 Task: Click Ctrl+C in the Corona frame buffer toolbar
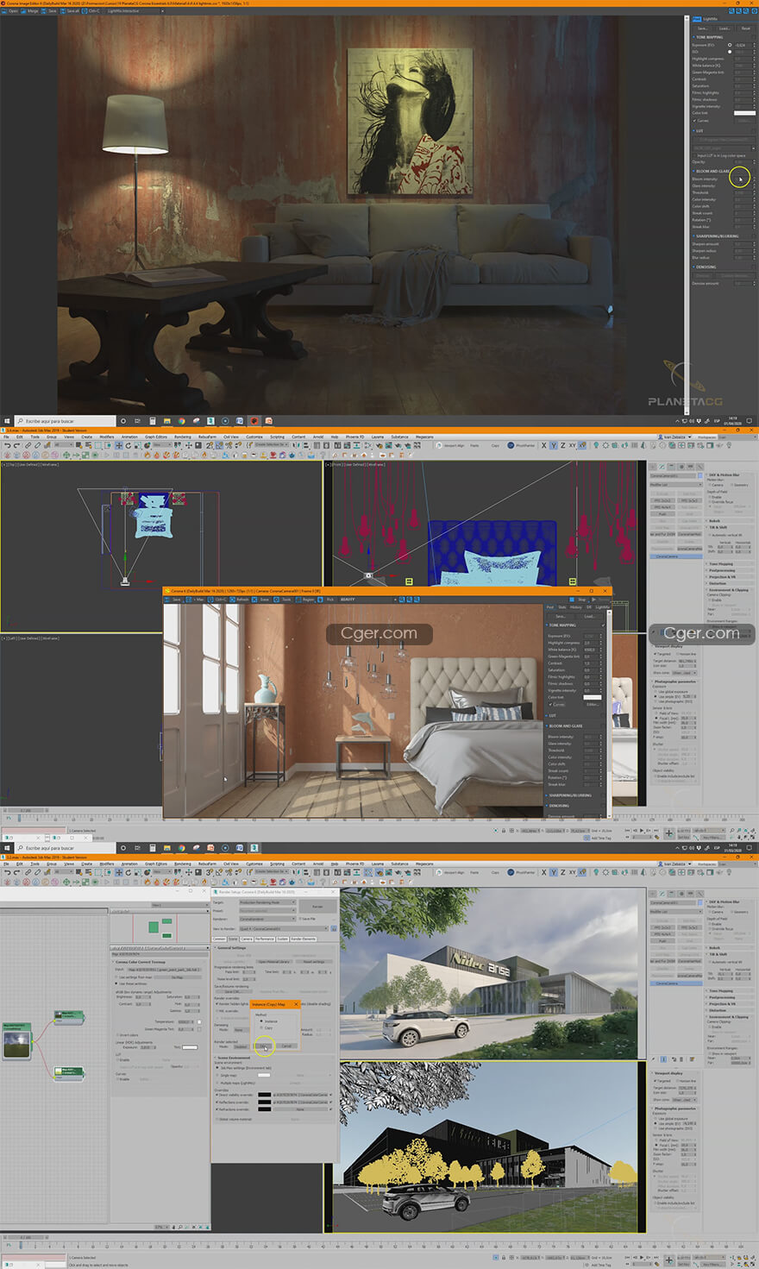click(x=217, y=599)
